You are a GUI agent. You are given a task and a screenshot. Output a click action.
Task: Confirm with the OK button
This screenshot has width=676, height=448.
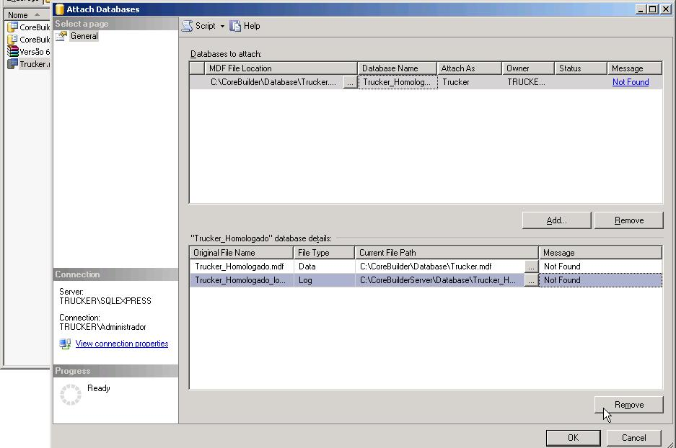[573, 438]
